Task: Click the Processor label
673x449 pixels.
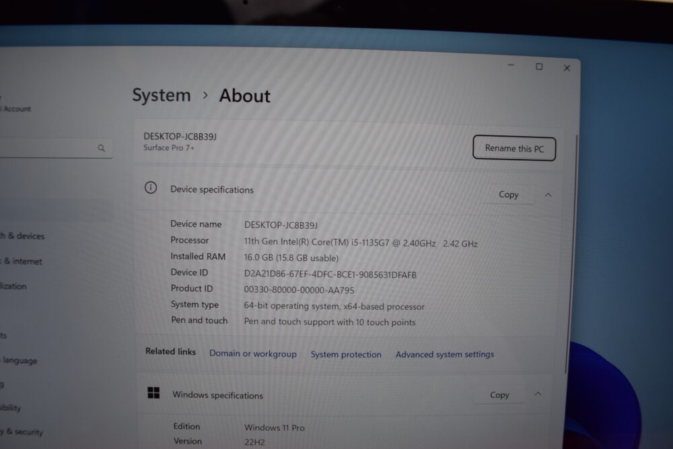Action: coord(189,240)
